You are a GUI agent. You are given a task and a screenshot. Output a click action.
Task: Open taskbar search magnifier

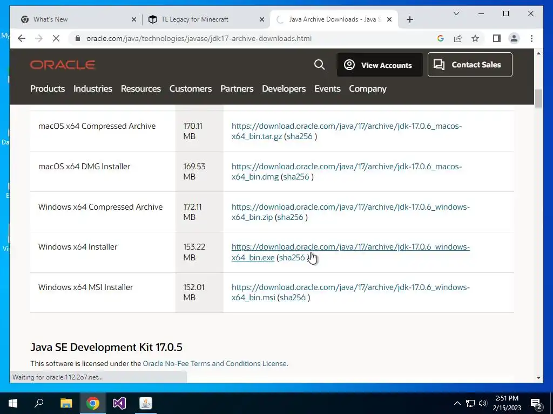[39, 403]
